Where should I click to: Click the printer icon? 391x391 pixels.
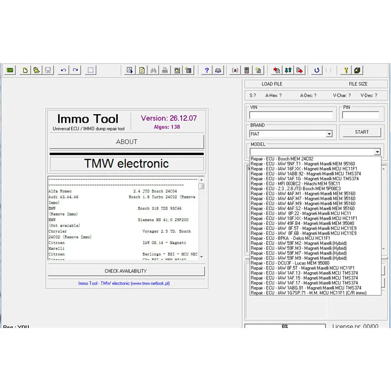(165, 70)
